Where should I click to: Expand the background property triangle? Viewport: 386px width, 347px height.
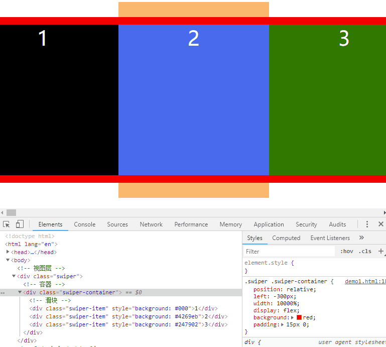293,317
